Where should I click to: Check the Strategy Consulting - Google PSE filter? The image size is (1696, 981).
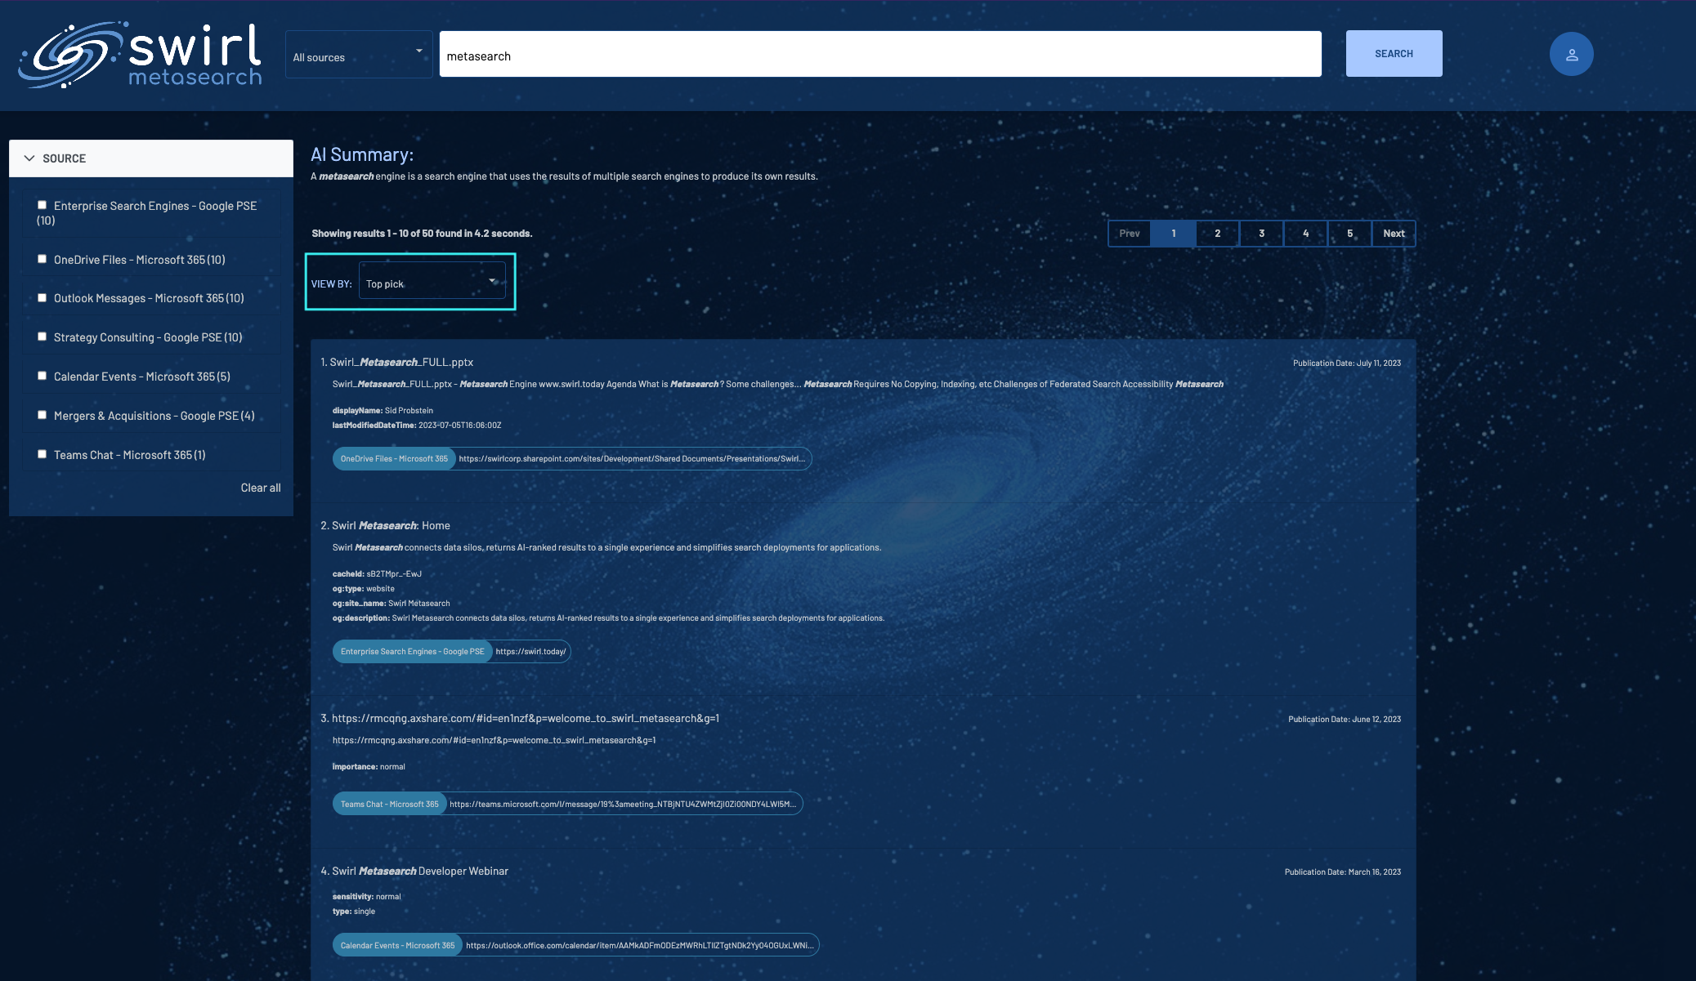[42, 336]
